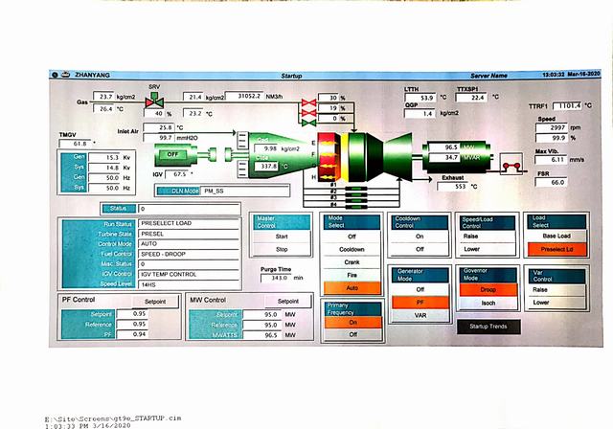Select Crank in Mode Select
The width and height of the screenshot is (613, 429).
(x=352, y=262)
